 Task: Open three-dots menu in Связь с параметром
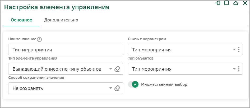pyautogui.click(x=239, y=49)
